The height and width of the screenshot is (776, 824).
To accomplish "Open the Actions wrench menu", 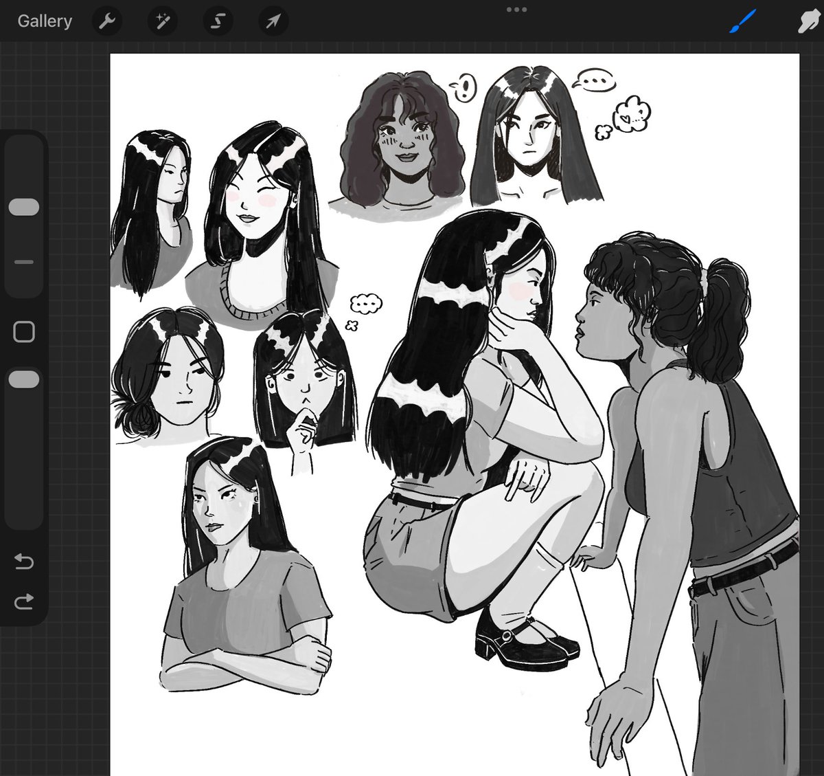I will click(106, 21).
